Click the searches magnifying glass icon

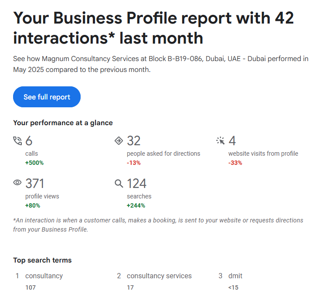pos(119,183)
